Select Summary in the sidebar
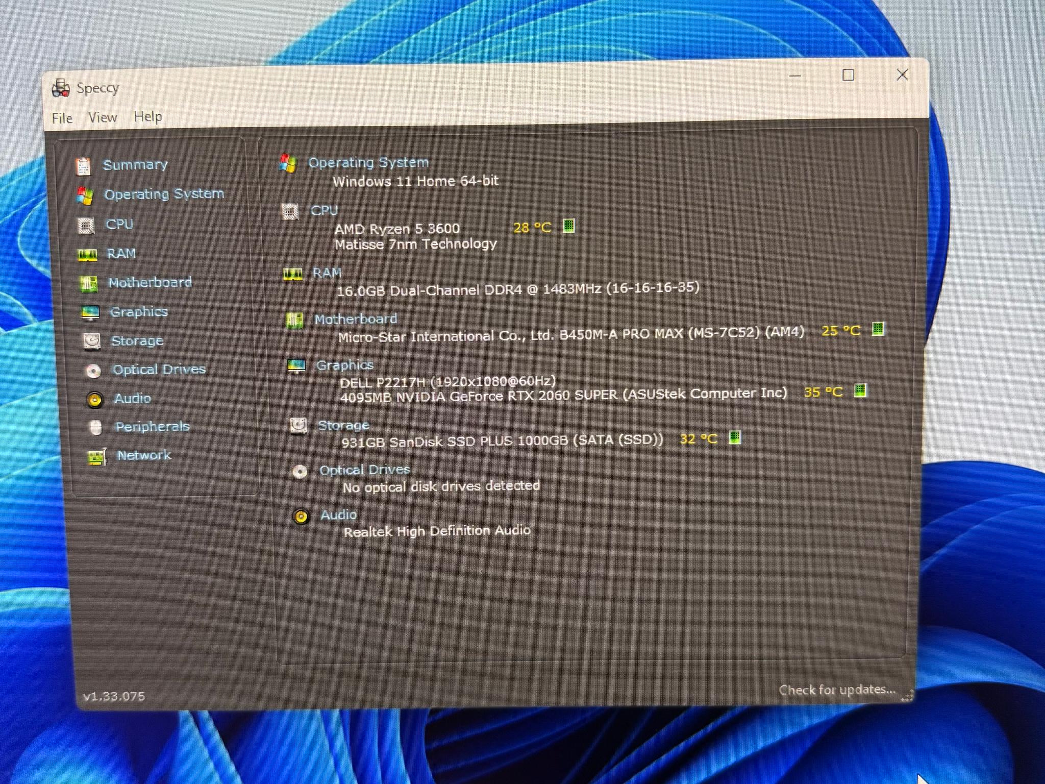 135,165
